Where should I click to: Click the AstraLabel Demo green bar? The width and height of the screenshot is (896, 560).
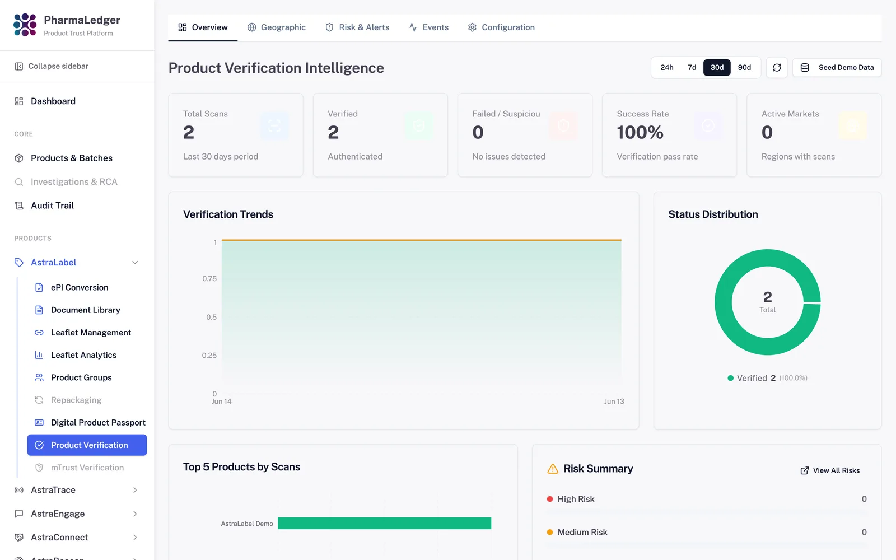(384, 523)
